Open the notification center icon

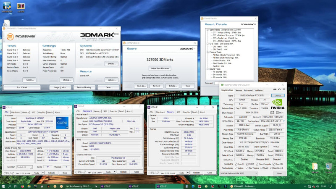[331, 186]
